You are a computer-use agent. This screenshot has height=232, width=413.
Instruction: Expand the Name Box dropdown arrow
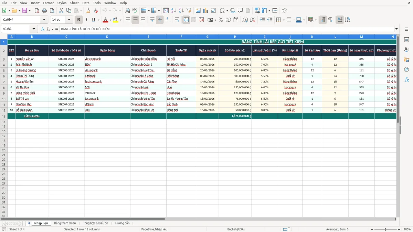[34, 29]
